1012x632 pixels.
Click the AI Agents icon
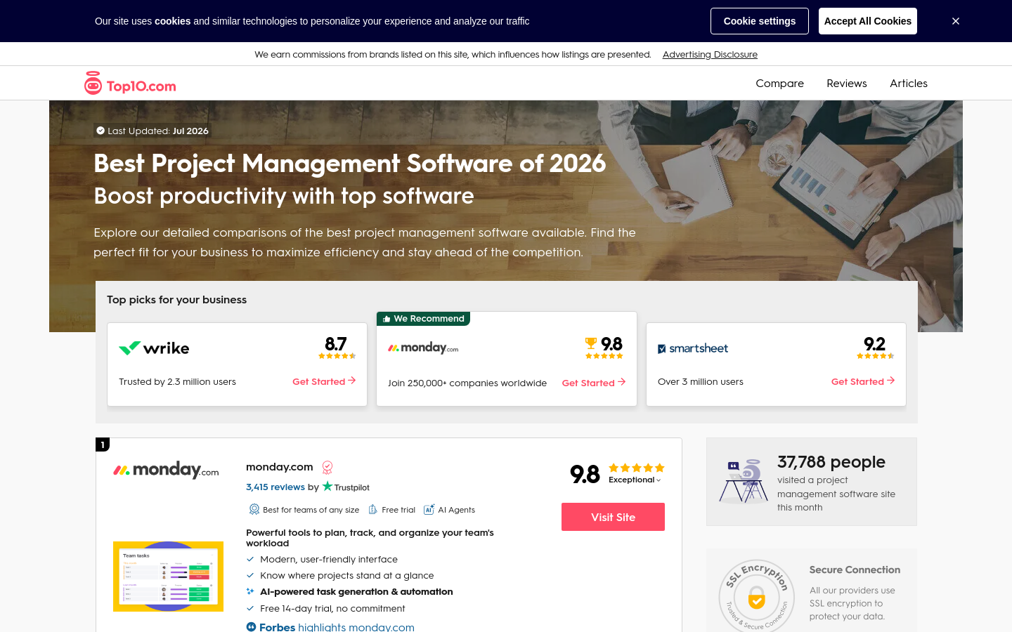coord(429,509)
